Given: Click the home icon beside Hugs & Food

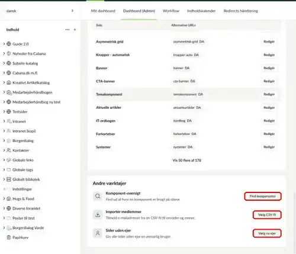Looking at the screenshot, I should 9,198.
